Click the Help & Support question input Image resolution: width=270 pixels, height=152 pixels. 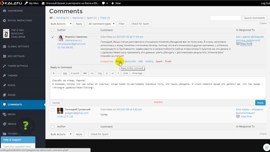18,147
